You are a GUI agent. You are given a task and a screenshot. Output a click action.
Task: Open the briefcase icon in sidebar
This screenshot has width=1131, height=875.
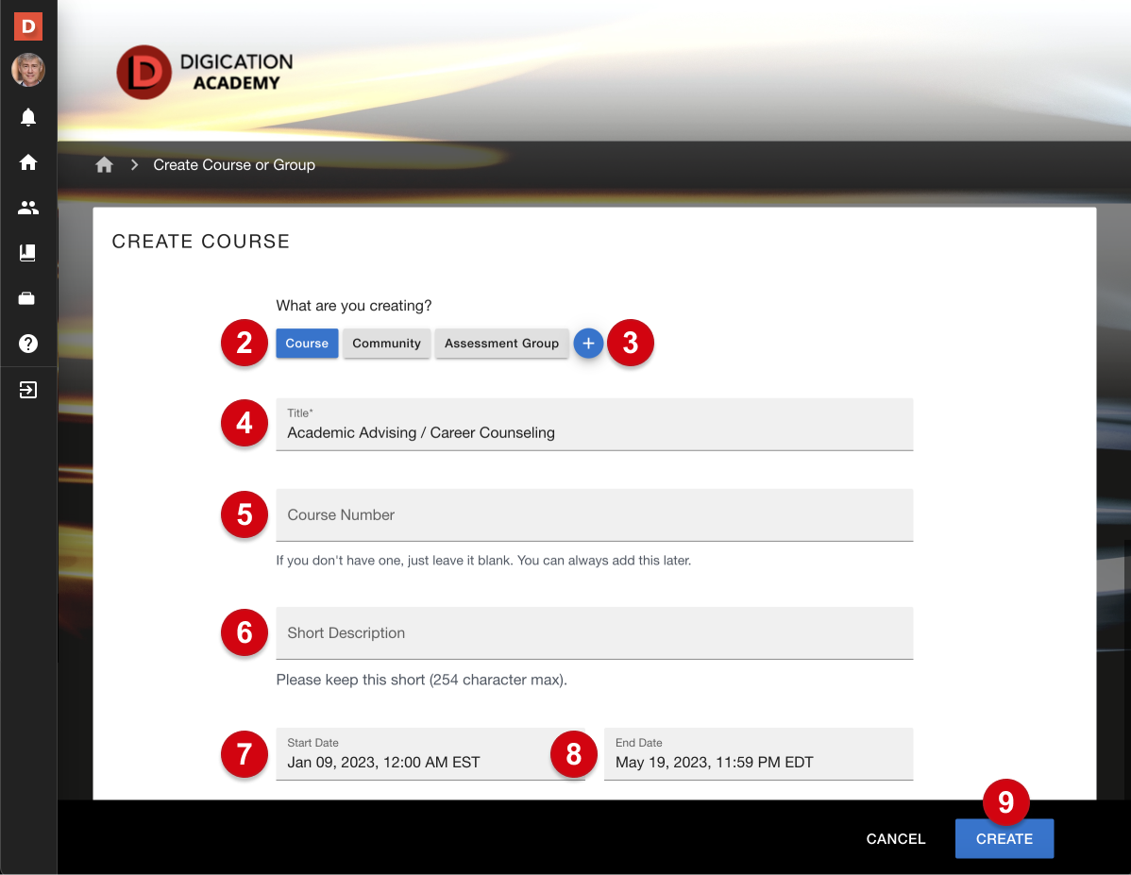tap(26, 298)
